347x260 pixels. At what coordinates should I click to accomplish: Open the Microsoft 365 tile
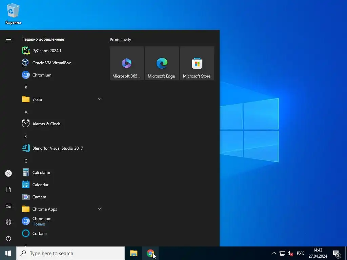coord(127,63)
